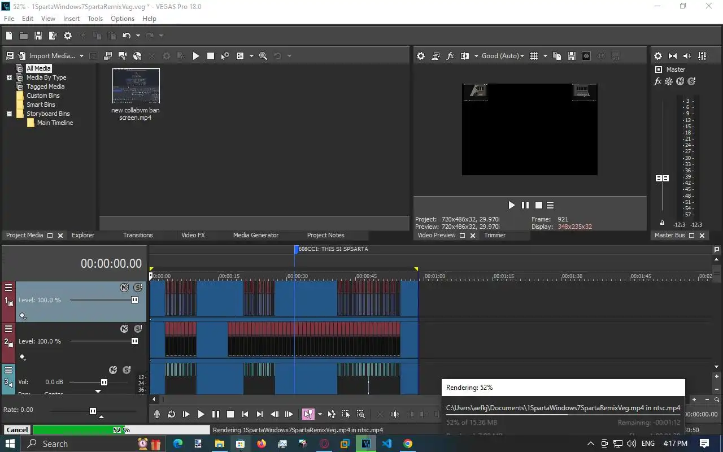
Task: Click the Undo arrow icon
Action: 127,36
